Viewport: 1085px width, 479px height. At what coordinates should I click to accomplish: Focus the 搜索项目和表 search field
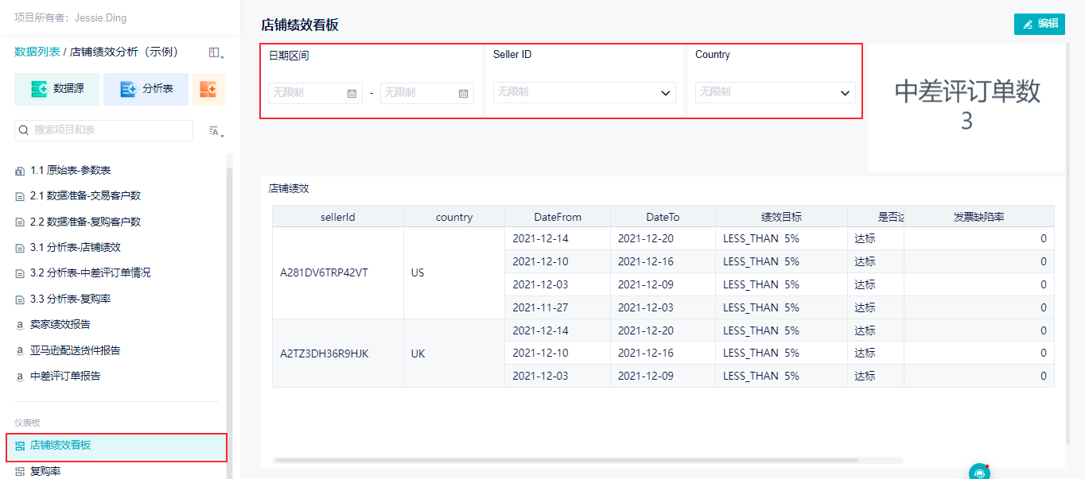tap(110, 130)
